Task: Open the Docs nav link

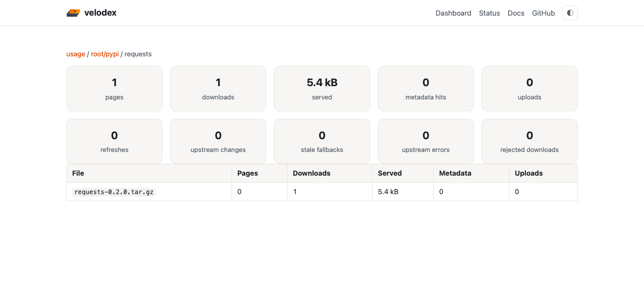Action: (x=516, y=13)
